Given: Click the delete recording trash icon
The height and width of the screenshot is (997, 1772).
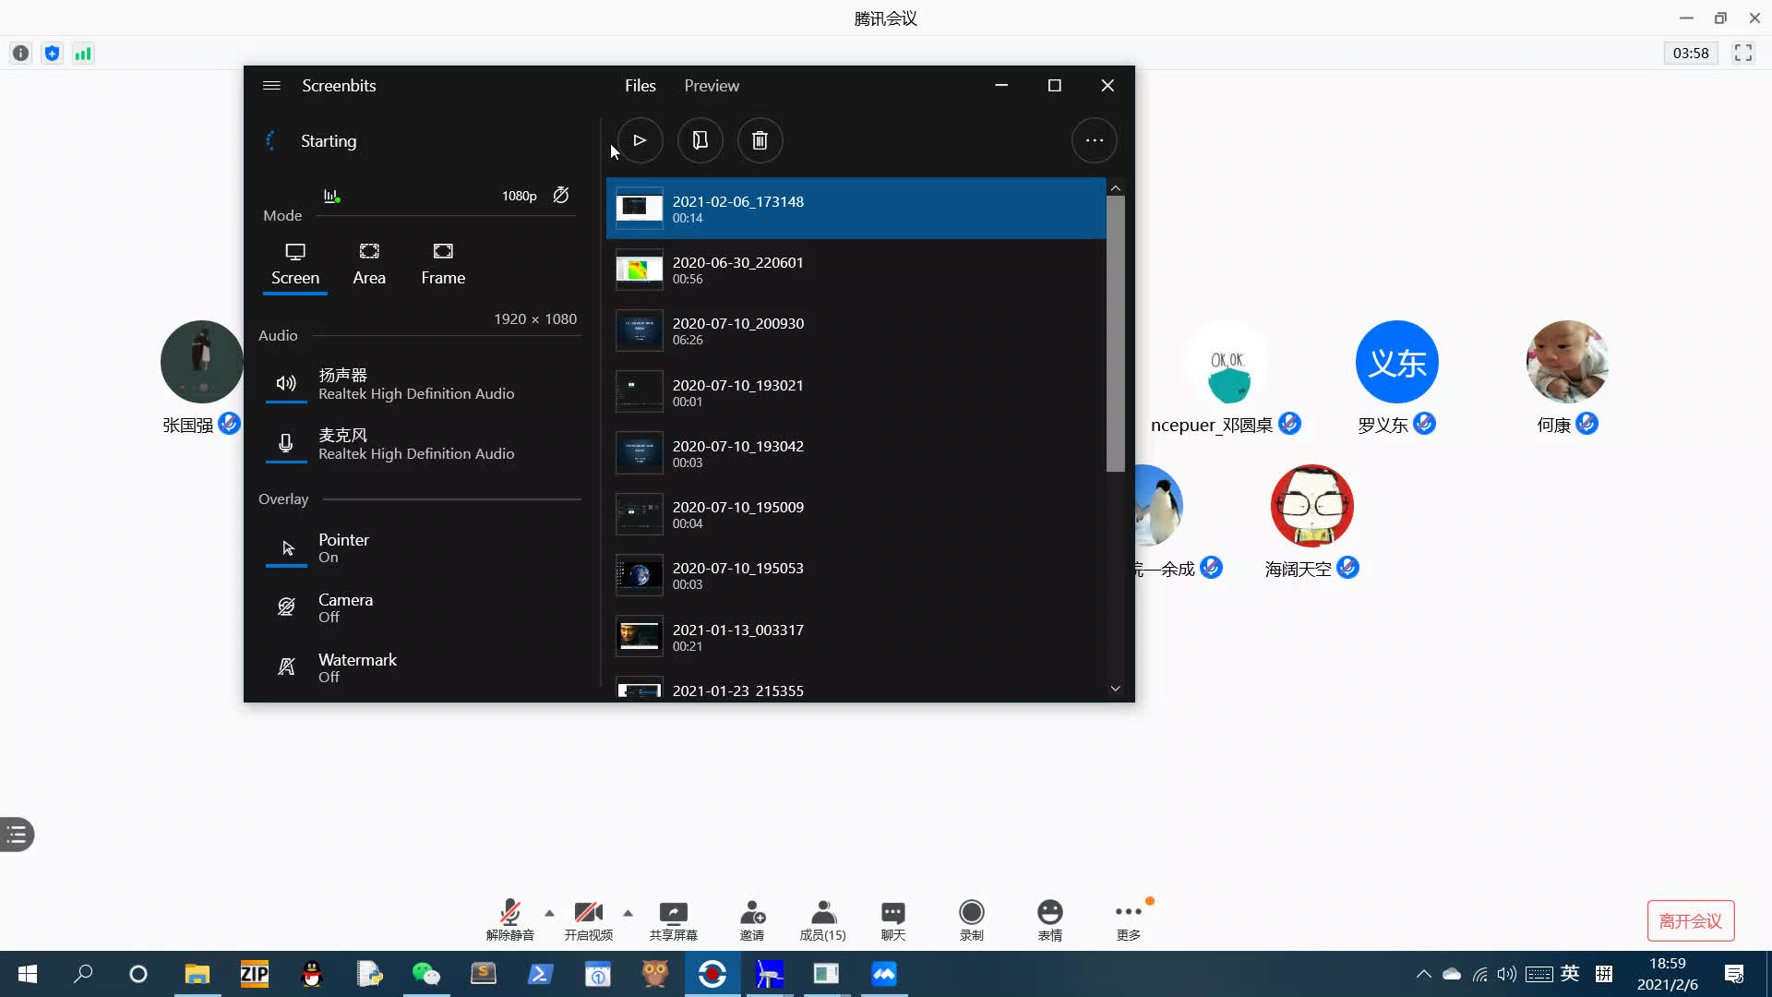Looking at the screenshot, I should pyautogui.click(x=759, y=140).
